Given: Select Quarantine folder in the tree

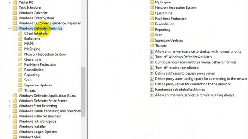Looking at the screenshot, I should pos(33,59).
